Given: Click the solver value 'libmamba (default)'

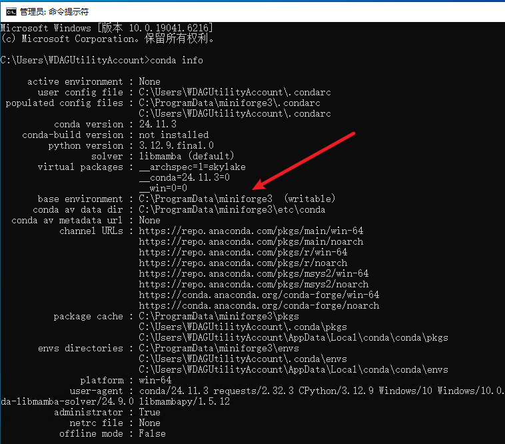Looking at the screenshot, I should (x=187, y=156).
